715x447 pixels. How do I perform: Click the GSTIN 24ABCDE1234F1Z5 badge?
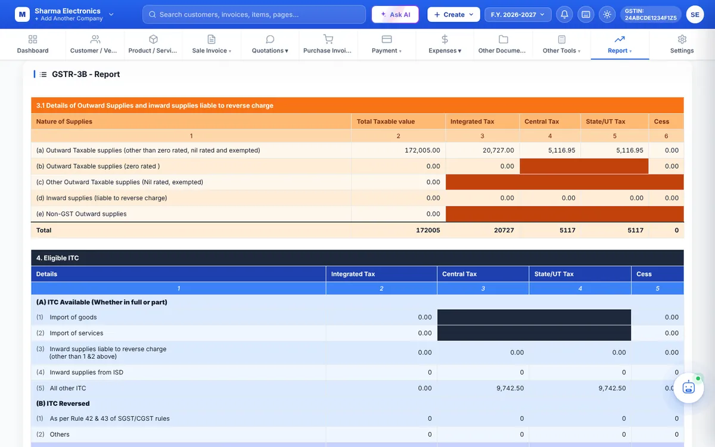(x=651, y=14)
